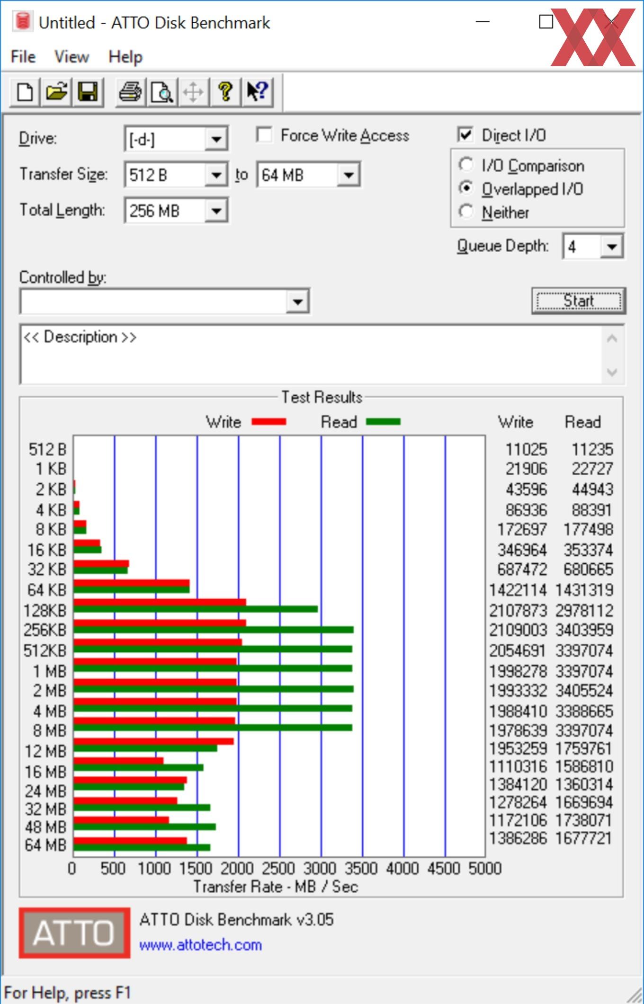Click the Test Results group heading
The width and height of the screenshot is (644, 1004).
click(322, 397)
